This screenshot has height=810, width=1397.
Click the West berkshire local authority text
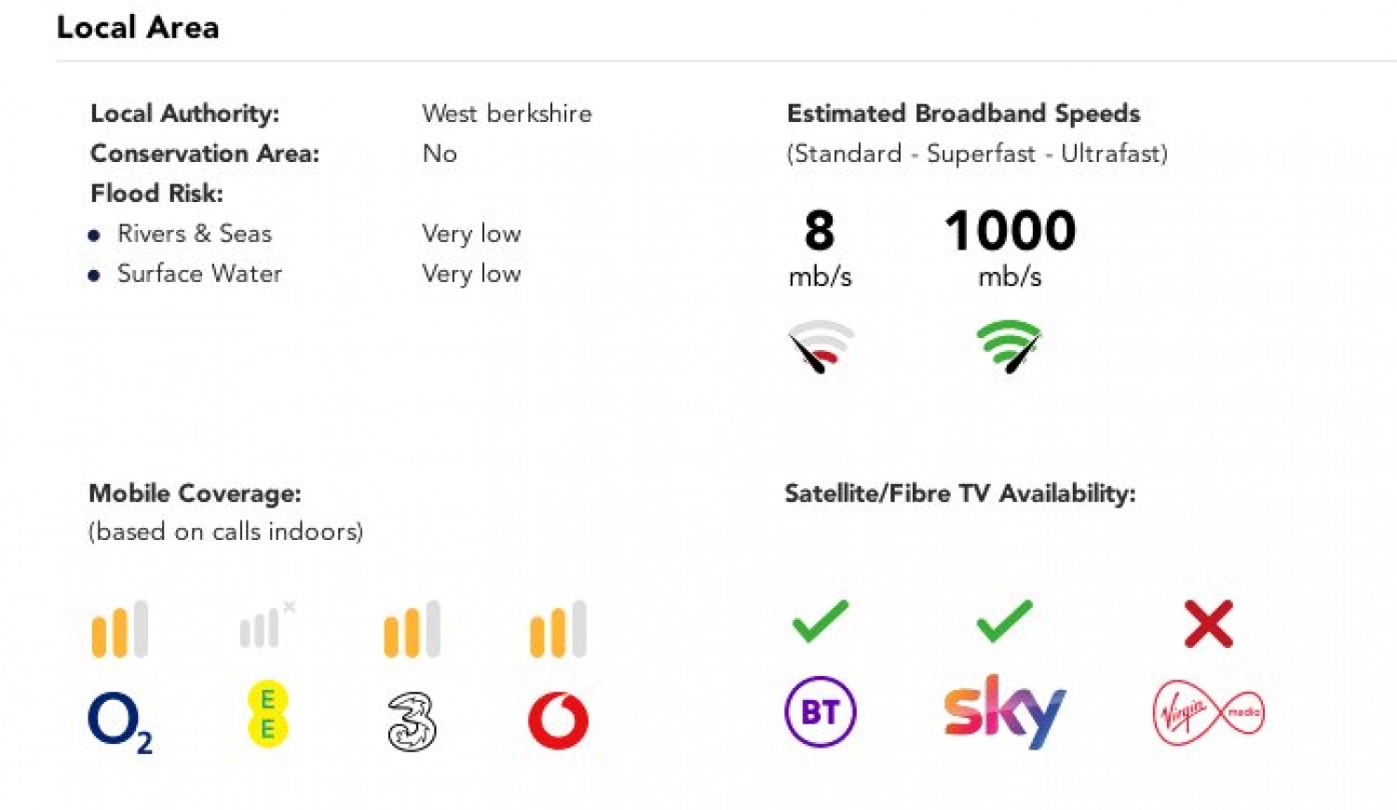pos(507,114)
